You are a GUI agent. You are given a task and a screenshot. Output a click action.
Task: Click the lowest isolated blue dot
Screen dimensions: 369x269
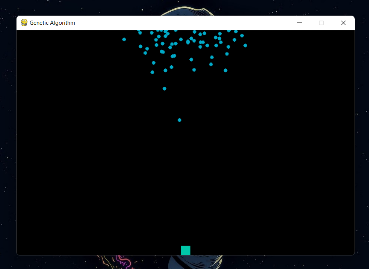[x=180, y=120]
